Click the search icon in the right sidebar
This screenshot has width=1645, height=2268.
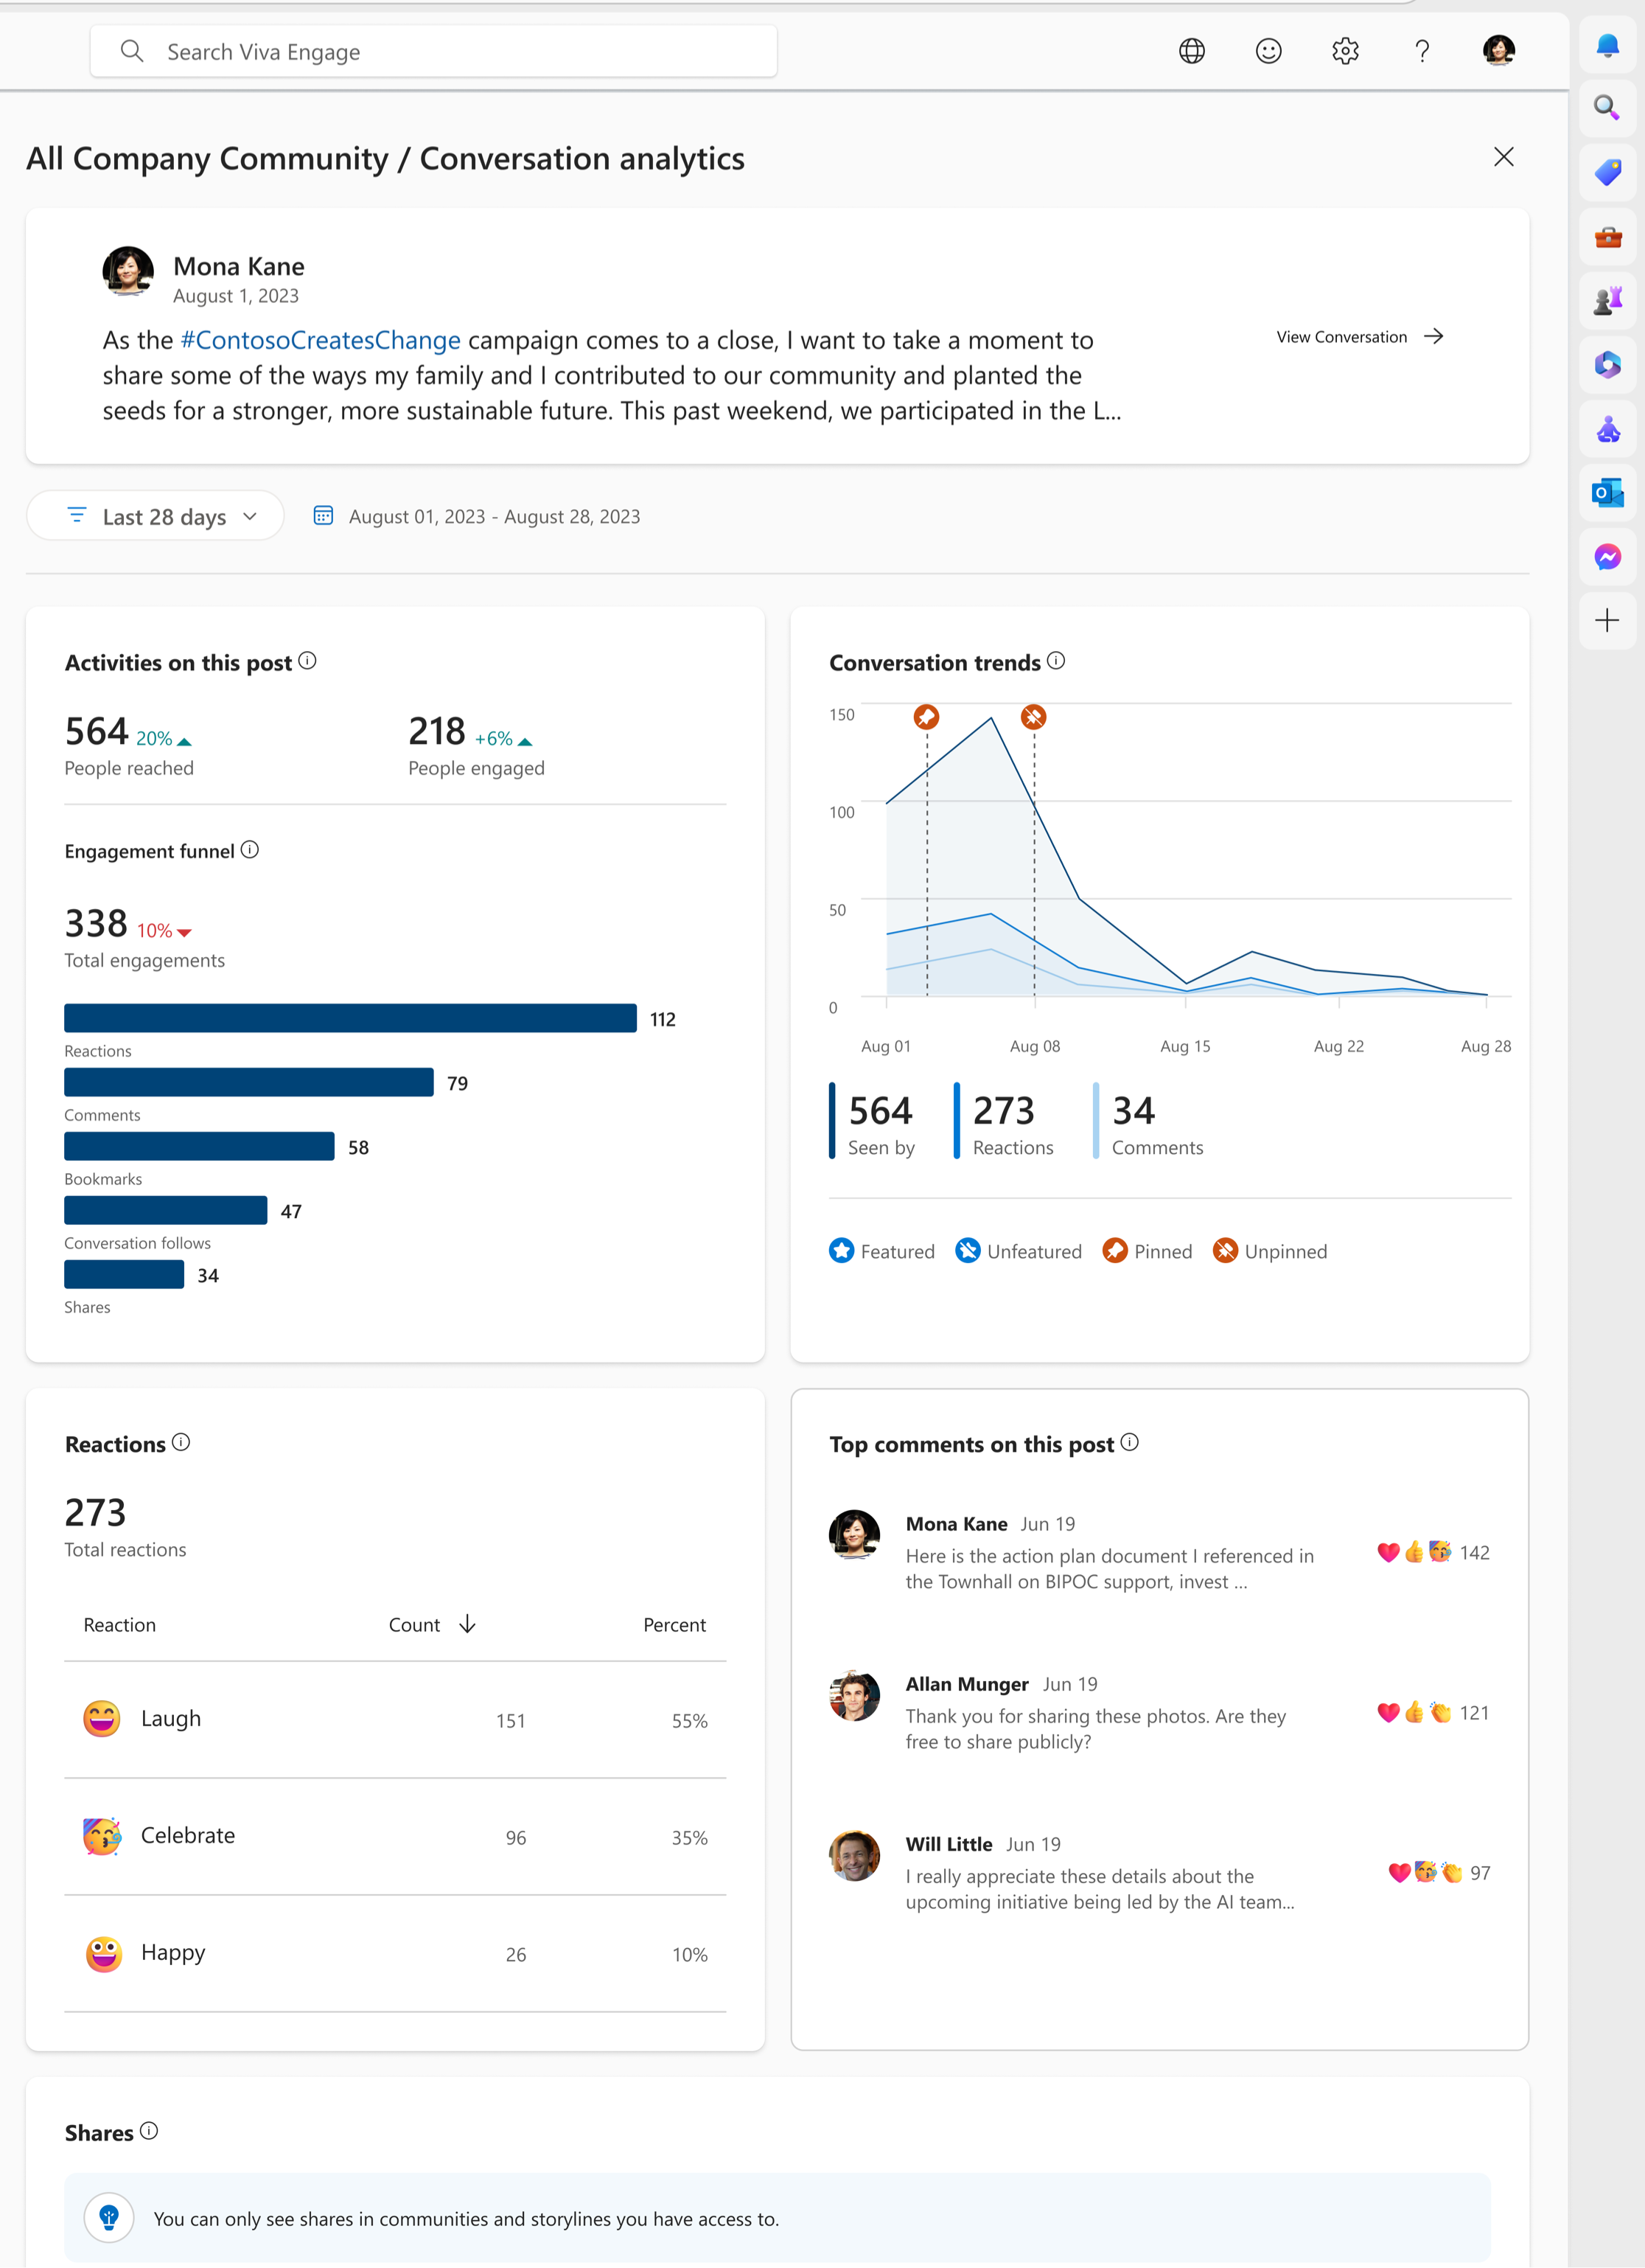pos(1606,109)
